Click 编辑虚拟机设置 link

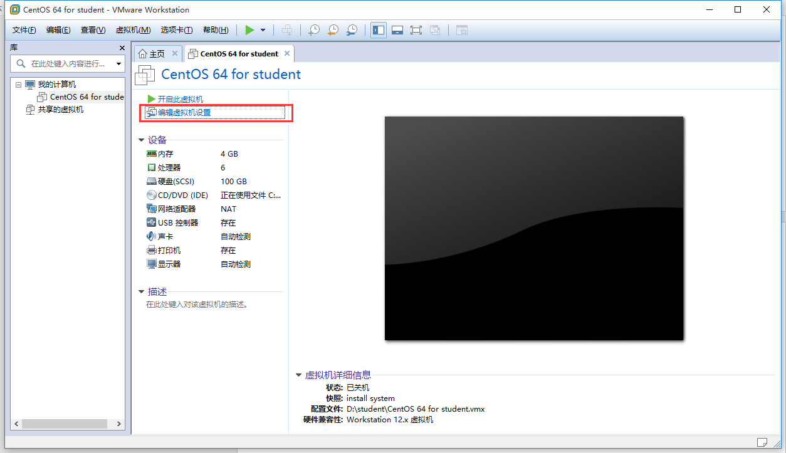tap(184, 113)
